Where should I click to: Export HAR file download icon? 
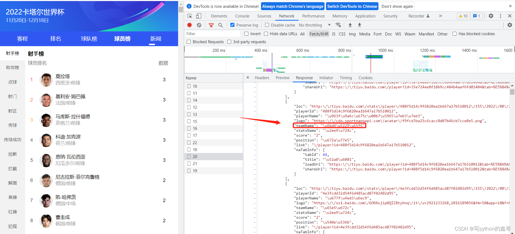point(359,25)
